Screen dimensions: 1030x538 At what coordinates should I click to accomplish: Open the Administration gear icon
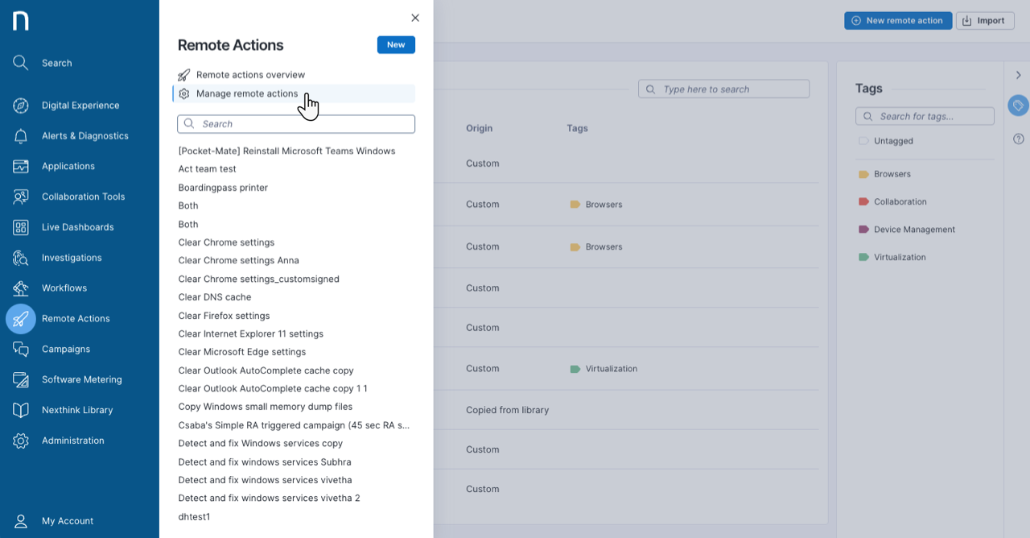(x=21, y=441)
